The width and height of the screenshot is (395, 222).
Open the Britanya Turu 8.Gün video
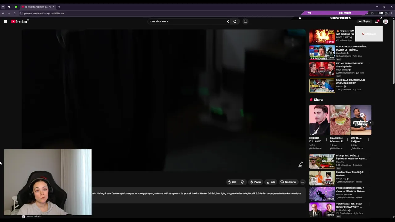pos(322,161)
